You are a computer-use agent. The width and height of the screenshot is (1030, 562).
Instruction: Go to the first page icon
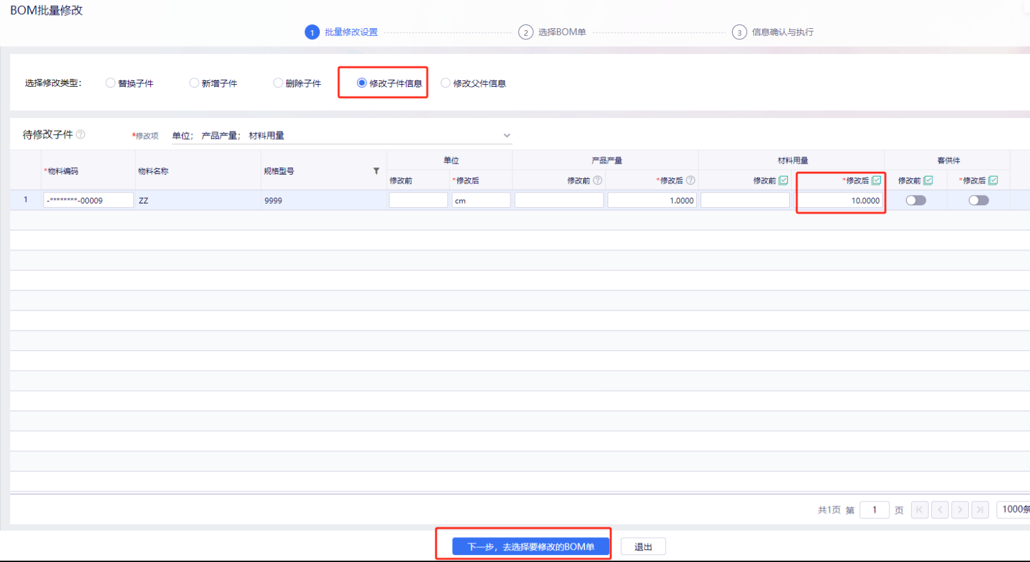(x=920, y=509)
